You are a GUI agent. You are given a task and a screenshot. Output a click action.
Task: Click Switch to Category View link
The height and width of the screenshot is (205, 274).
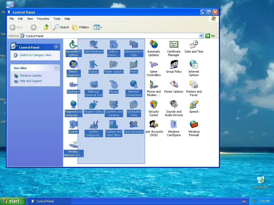(36, 55)
